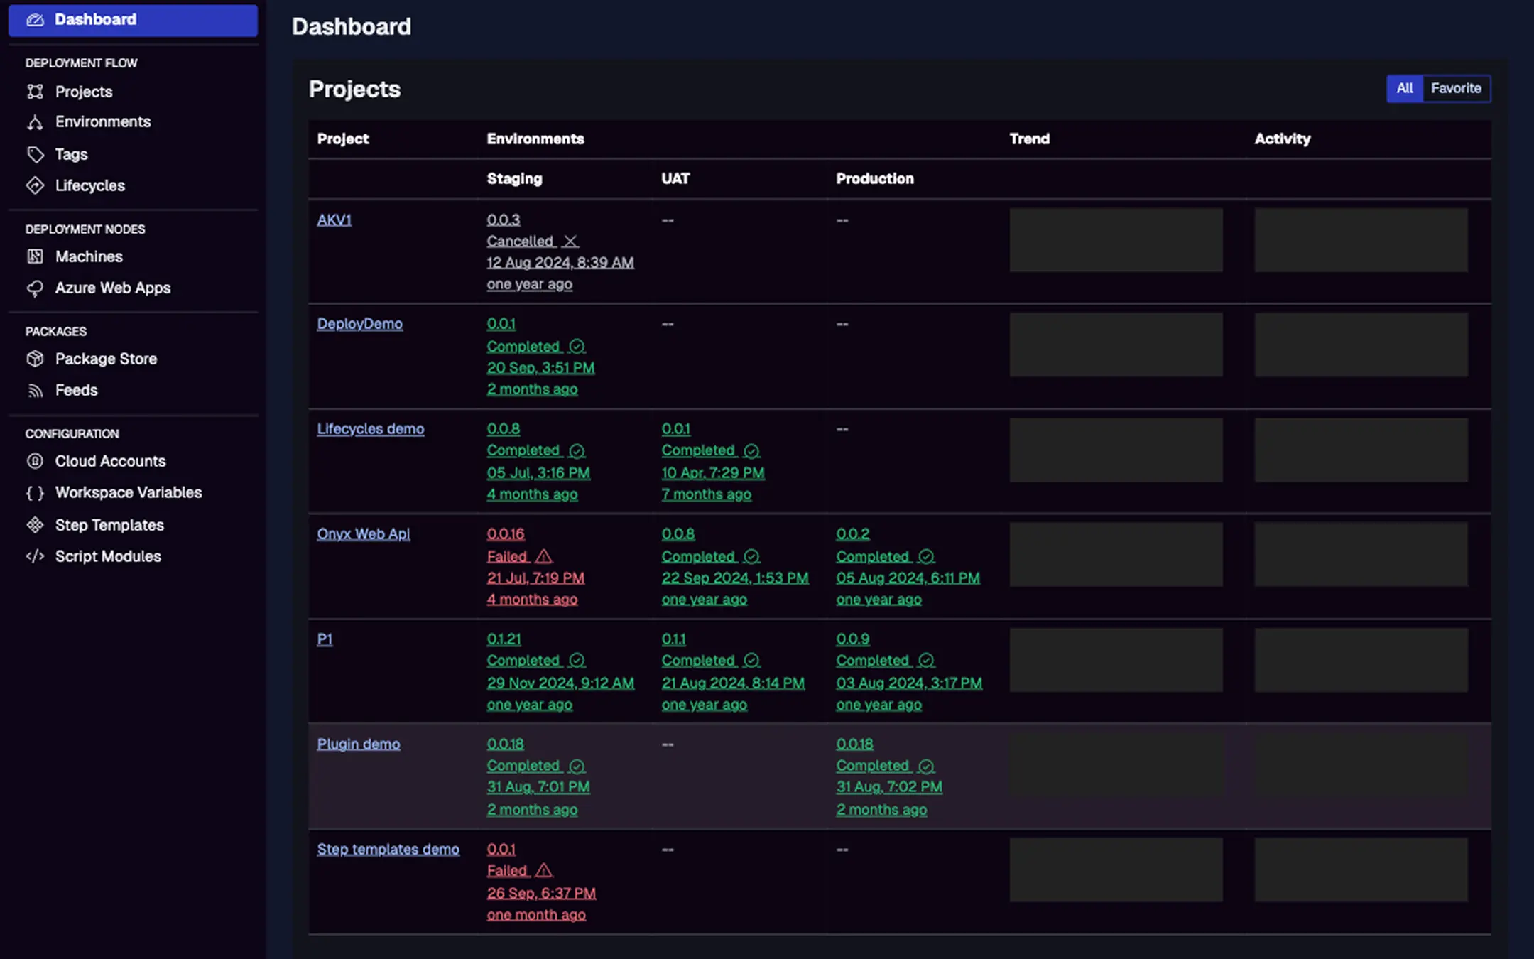The image size is (1534, 959).
Task: Select the Workspace Variables curly-braces icon
Action: [x=35, y=492]
